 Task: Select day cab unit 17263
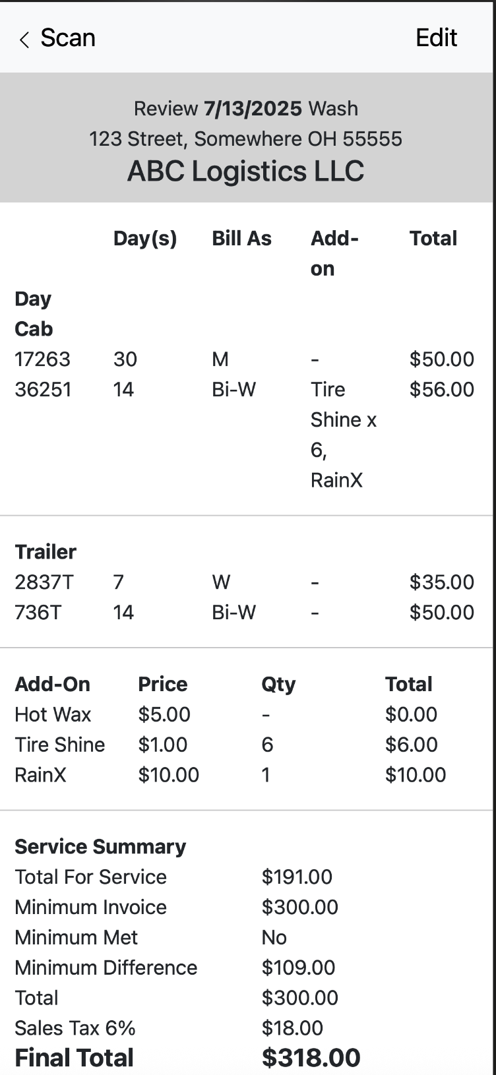[x=42, y=359]
